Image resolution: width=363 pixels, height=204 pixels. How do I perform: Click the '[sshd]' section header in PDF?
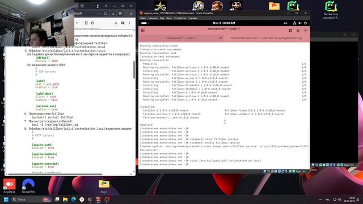(x=40, y=81)
